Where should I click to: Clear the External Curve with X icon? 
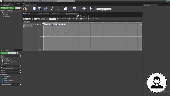pyautogui.click(x=38, y=25)
